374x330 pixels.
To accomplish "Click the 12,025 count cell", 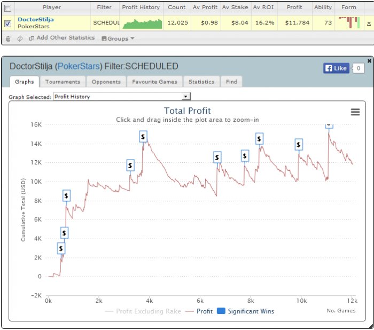I will click(x=177, y=23).
